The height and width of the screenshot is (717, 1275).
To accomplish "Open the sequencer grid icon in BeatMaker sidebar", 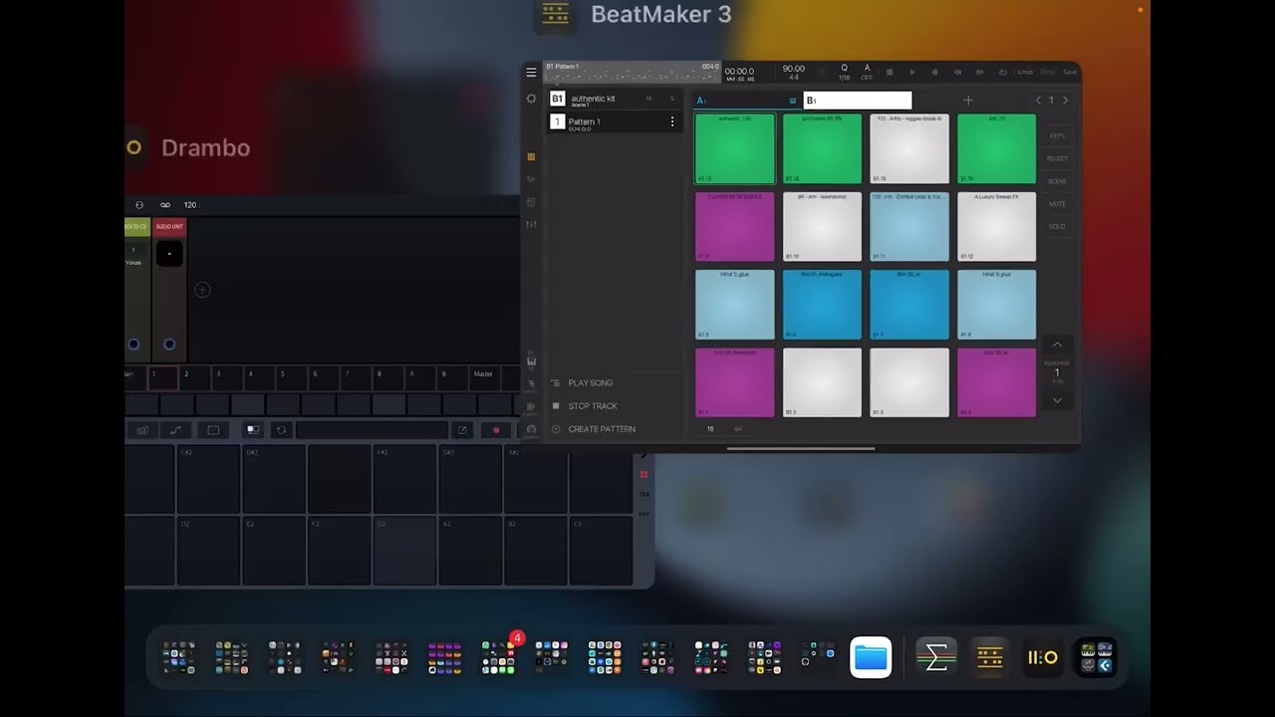I will click(x=531, y=202).
